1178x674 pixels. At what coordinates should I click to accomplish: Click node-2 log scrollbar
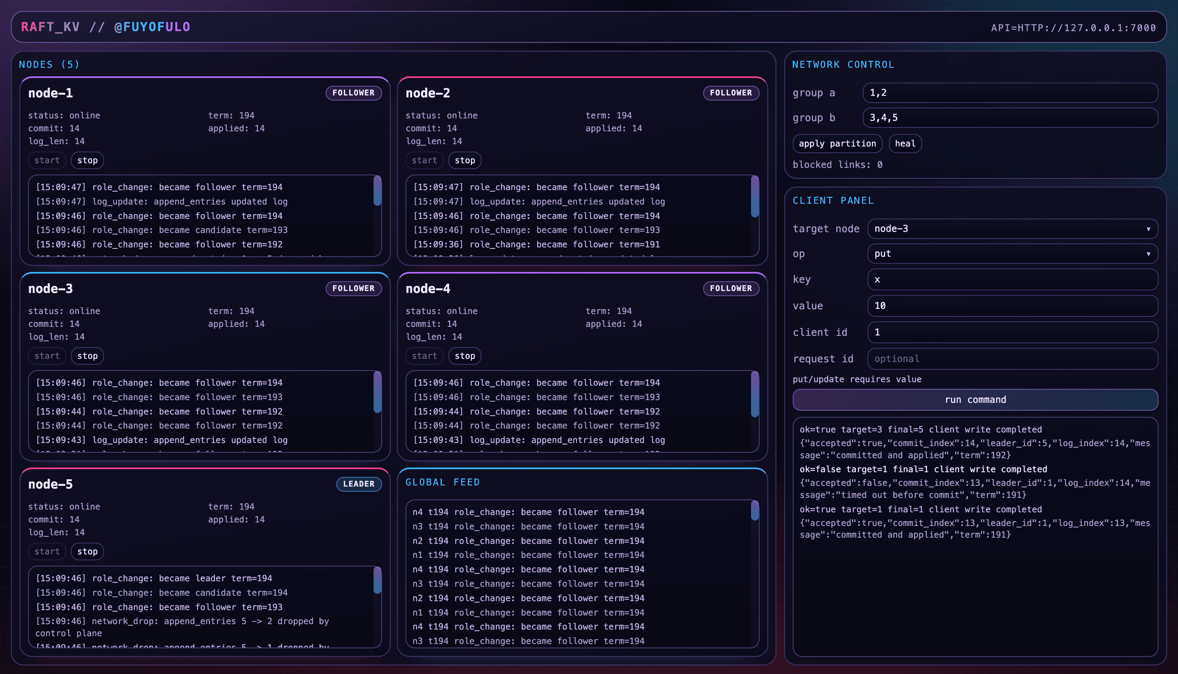pos(755,196)
